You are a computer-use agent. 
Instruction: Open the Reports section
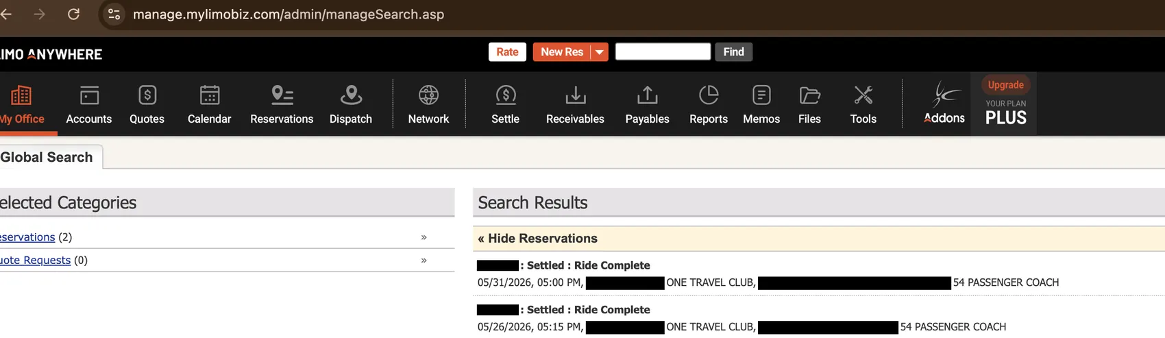tap(709, 104)
